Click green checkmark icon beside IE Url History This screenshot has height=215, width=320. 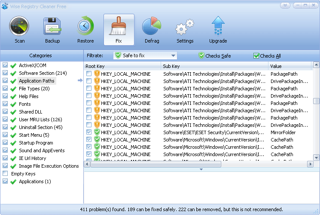[13, 159]
